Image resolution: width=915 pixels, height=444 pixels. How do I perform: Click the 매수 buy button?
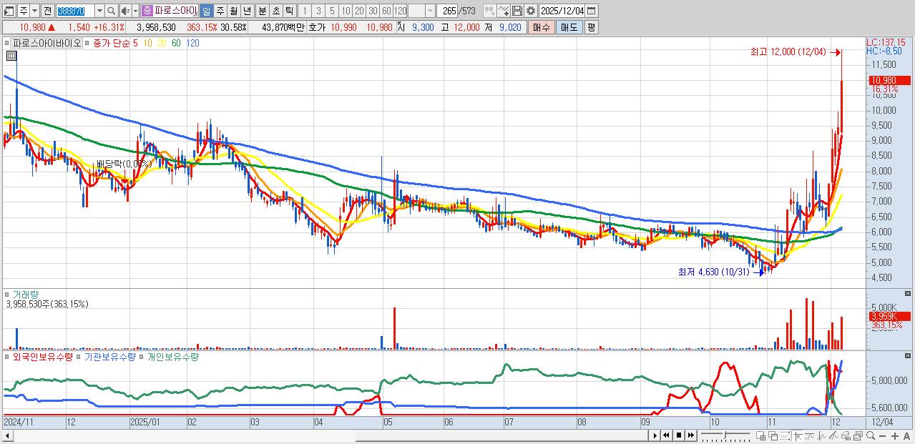[541, 27]
